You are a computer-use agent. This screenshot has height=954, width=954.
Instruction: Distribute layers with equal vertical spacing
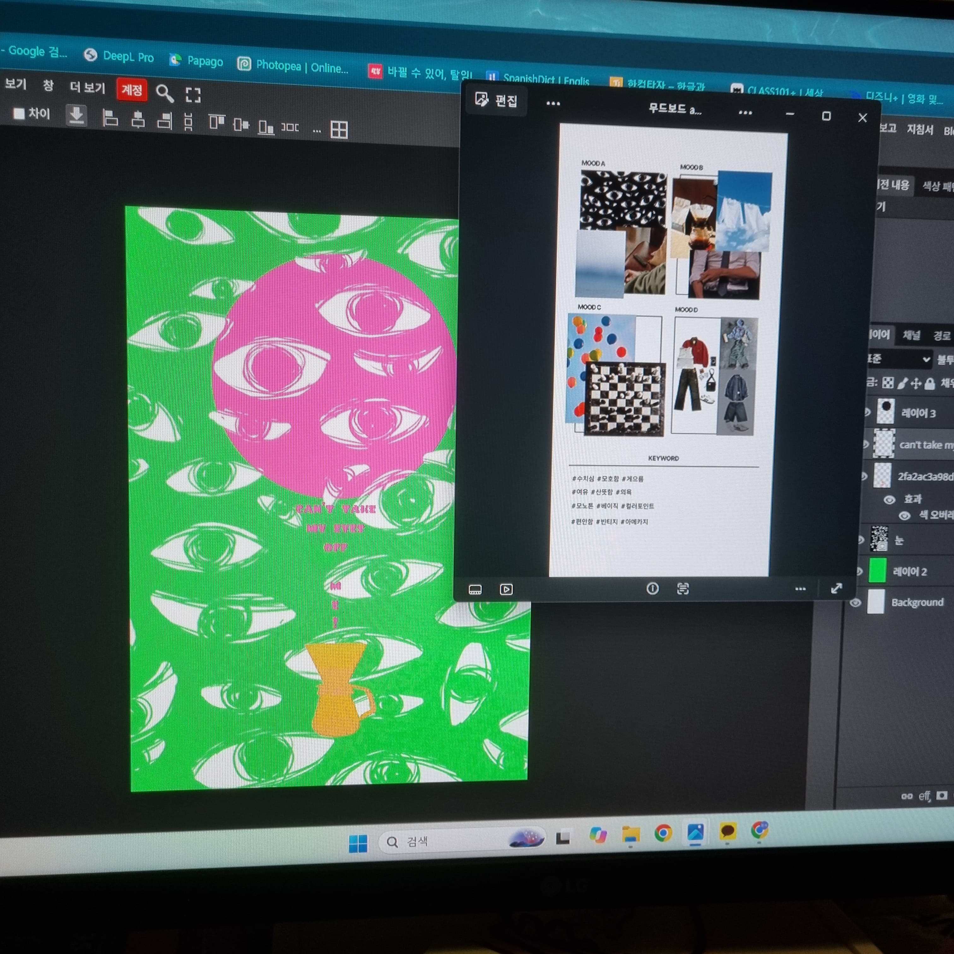pyautogui.click(x=188, y=121)
